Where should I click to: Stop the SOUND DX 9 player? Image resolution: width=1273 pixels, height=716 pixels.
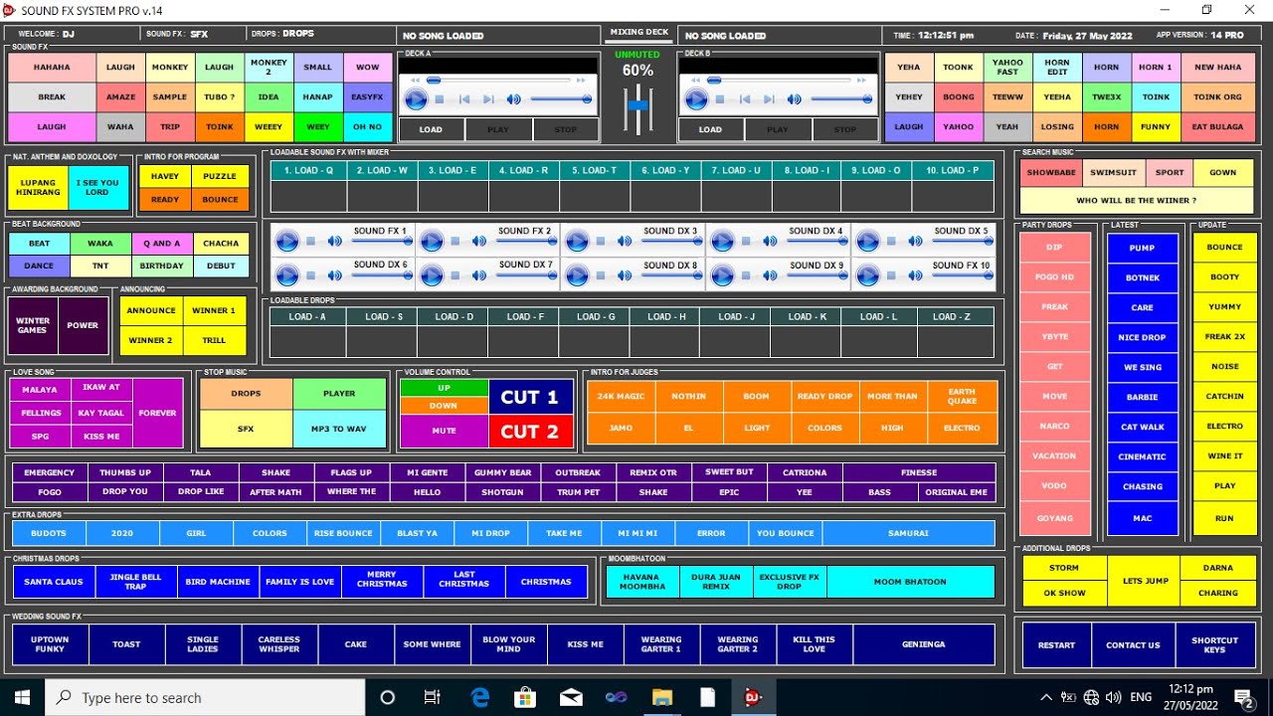tap(746, 275)
